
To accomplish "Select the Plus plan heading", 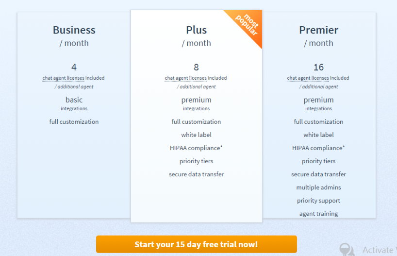I will tap(196, 30).
